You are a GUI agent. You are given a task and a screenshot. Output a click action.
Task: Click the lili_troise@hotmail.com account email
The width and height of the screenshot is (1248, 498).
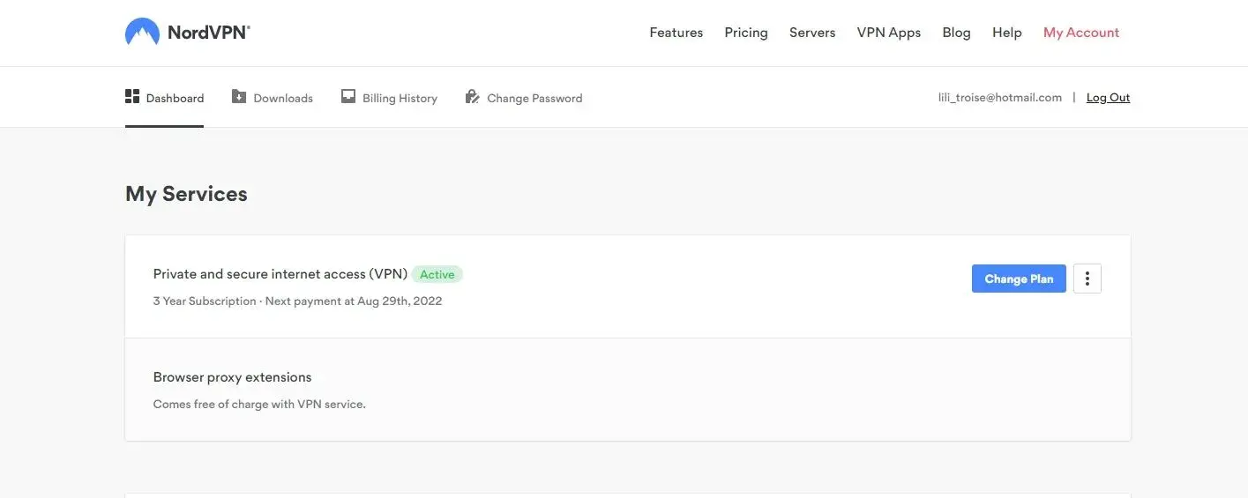(x=1000, y=98)
